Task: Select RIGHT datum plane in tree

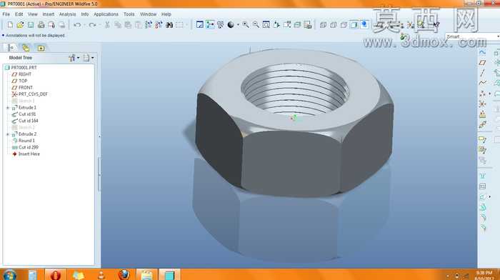Action: (21, 74)
